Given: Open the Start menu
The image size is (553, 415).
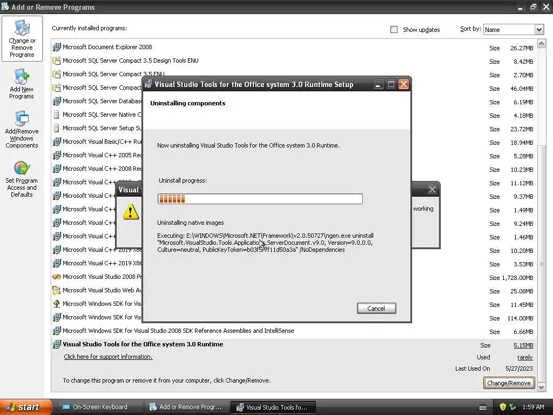Looking at the screenshot, I should click(x=26, y=407).
